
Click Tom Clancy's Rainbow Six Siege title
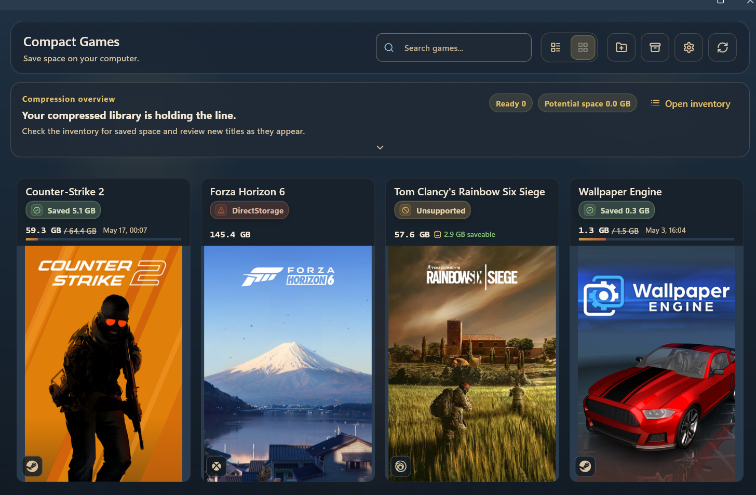click(469, 192)
